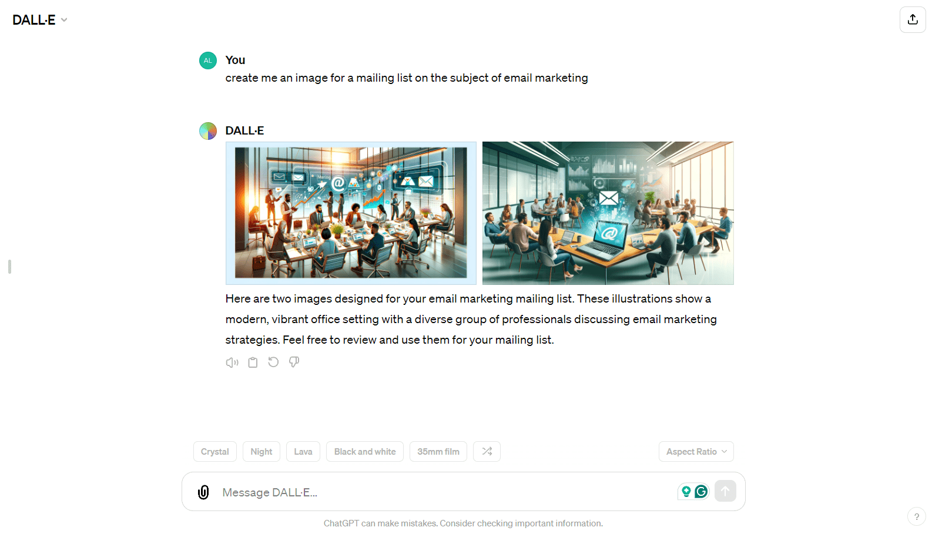Click the thumbs down icon
Image resolution: width=932 pixels, height=534 pixels.
(x=294, y=362)
